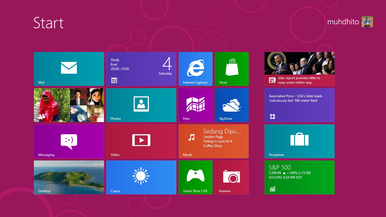Open the People tile with photos
Image resolution: width=386 pixels, height=217 pixels.
click(x=69, y=105)
